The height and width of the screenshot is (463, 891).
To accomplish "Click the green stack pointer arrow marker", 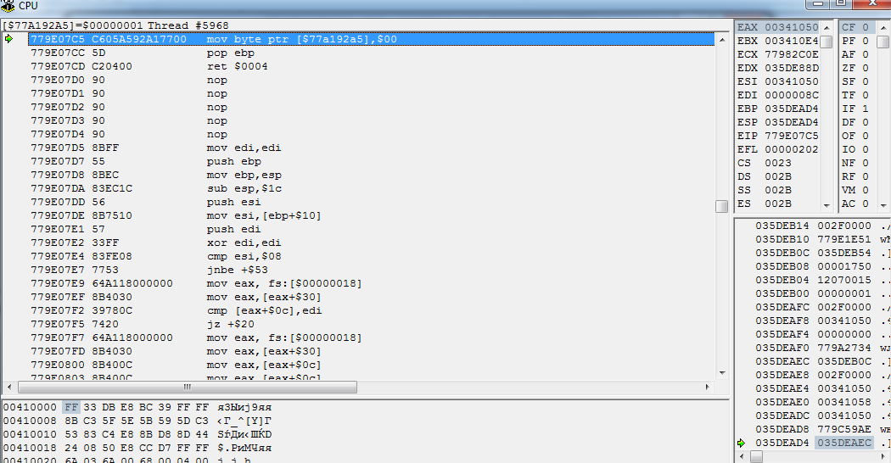I will pyautogui.click(x=741, y=443).
